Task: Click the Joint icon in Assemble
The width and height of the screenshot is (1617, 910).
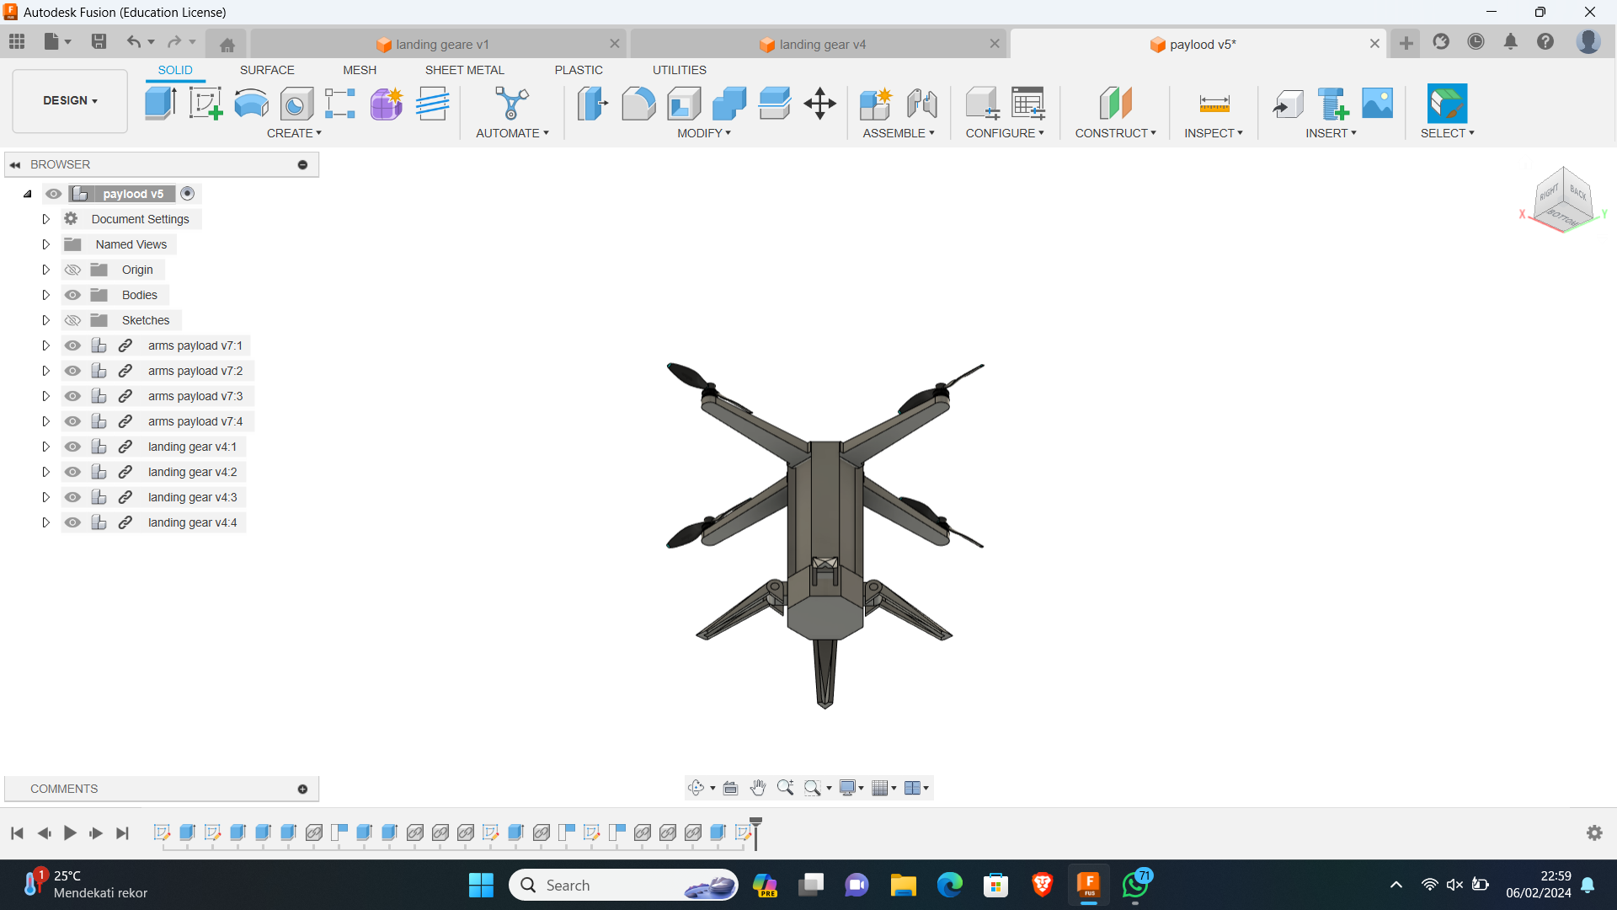Action: click(921, 104)
